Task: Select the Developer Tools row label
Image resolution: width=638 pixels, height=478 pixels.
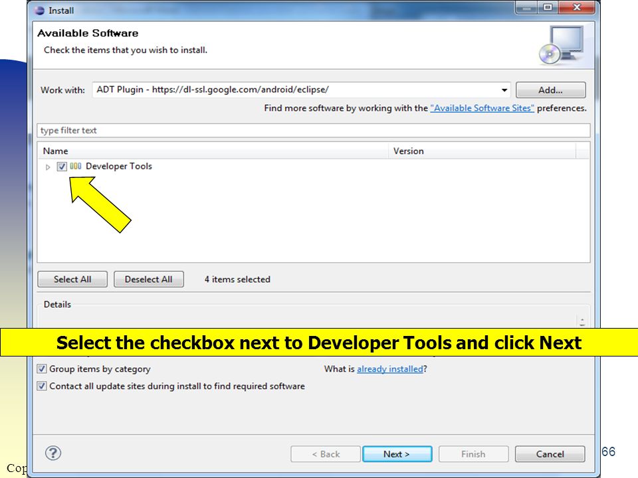Action: coord(119,166)
